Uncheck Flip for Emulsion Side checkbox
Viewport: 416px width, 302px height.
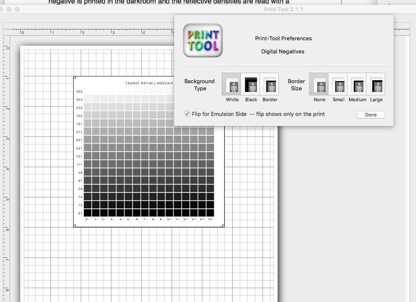tap(187, 114)
